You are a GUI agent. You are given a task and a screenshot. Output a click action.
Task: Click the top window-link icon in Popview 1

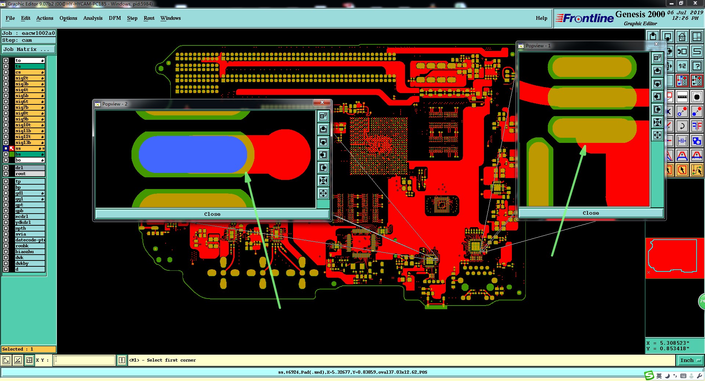657,58
